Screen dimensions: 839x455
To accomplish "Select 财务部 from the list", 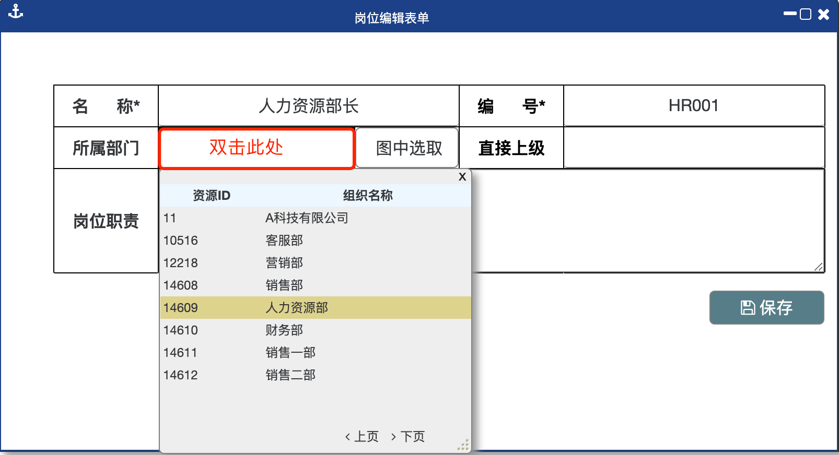I will pos(315,330).
